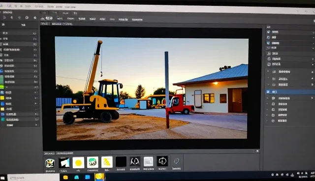Select the yellow circle thumbnail in bottom strip
Viewport: 315px width, 181px height.
78,162
